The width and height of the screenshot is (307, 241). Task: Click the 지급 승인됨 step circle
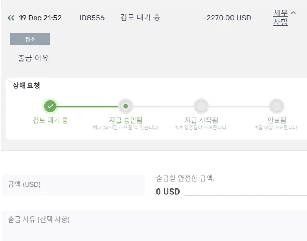point(125,106)
